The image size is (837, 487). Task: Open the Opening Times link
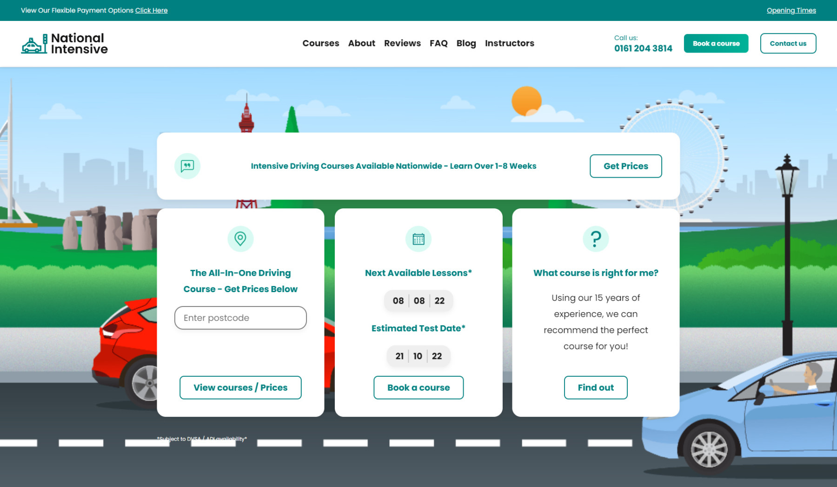791,10
